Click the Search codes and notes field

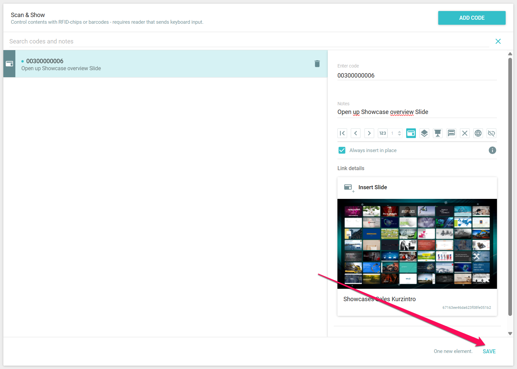pos(247,41)
